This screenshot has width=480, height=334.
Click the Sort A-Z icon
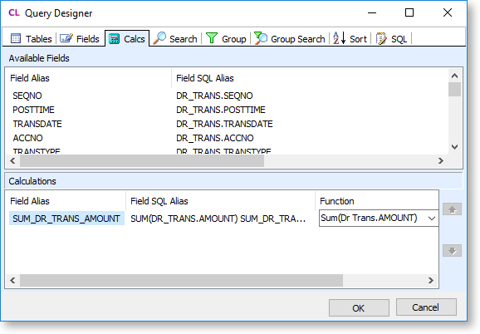tap(340, 38)
